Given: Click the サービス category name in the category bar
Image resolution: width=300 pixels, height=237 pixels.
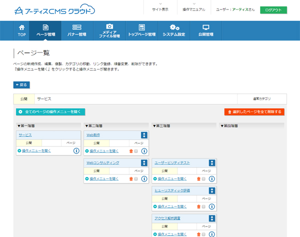Looking at the screenshot, I should tap(44, 99).
